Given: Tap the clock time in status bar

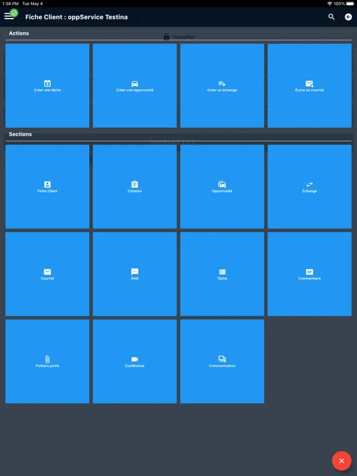Looking at the screenshot, I should tap(11, 4).
